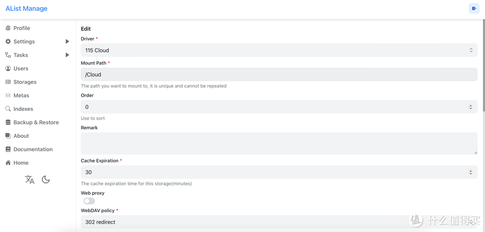Open the WebDAV policy dropdown

pos(278,222)
